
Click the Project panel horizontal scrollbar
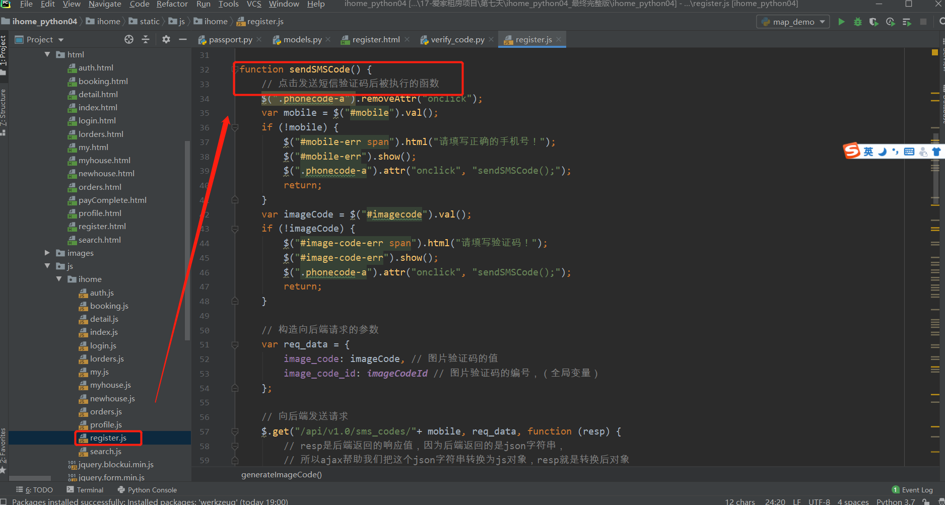click(30, 478)
